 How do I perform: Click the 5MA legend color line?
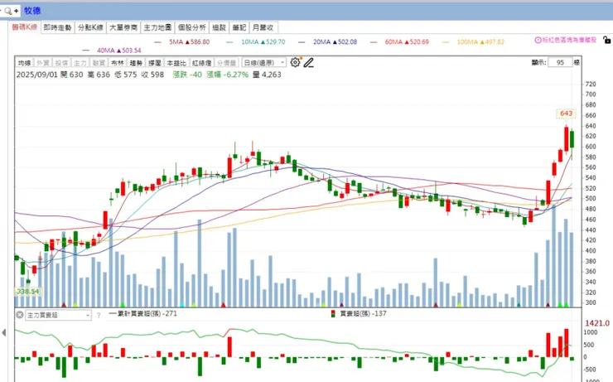coord(158,41)
